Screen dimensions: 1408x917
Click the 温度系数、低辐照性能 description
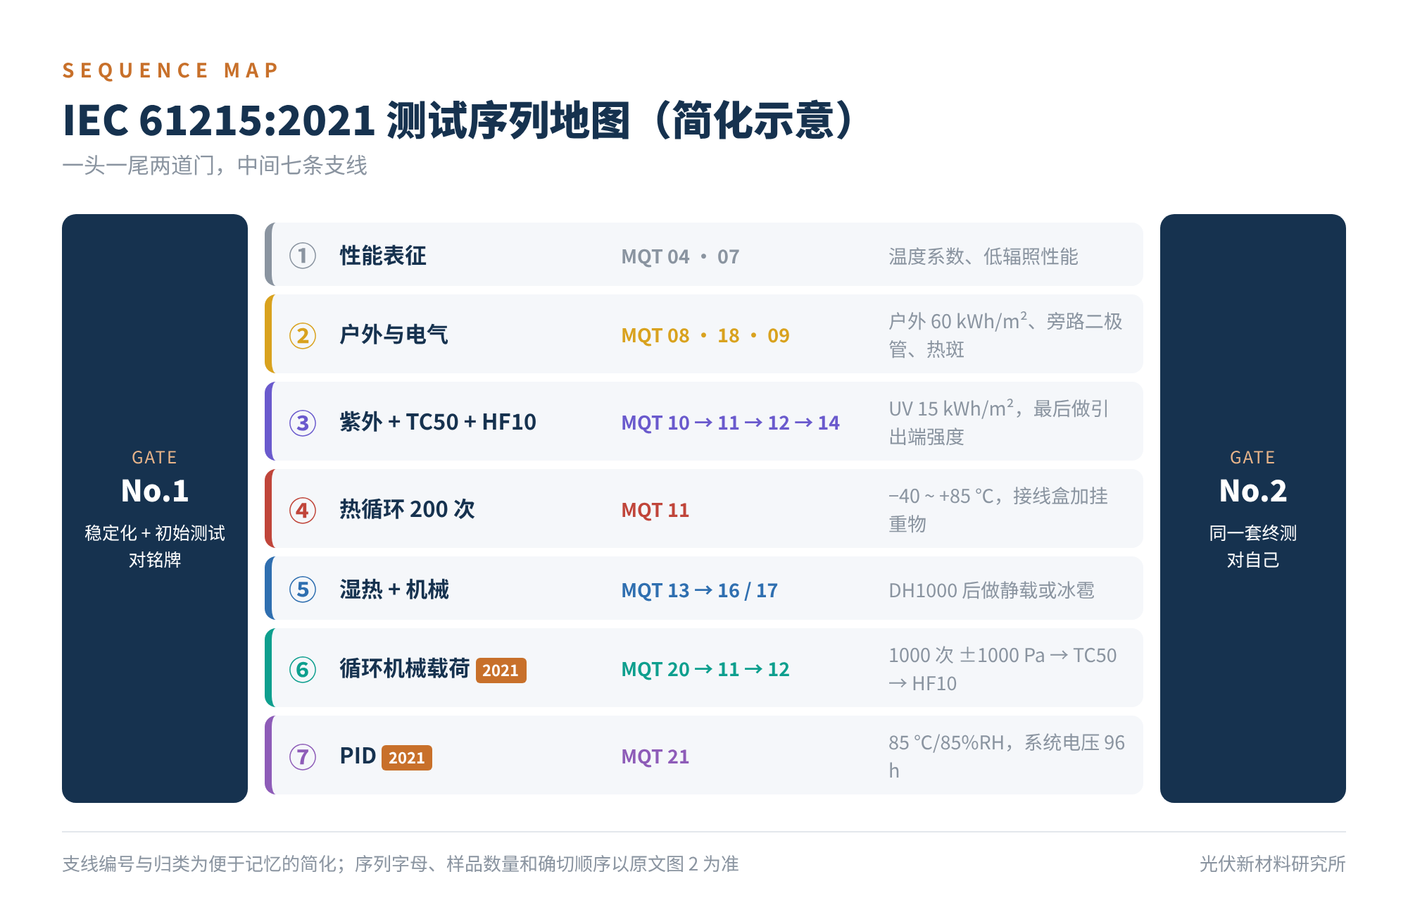[983, 256]
